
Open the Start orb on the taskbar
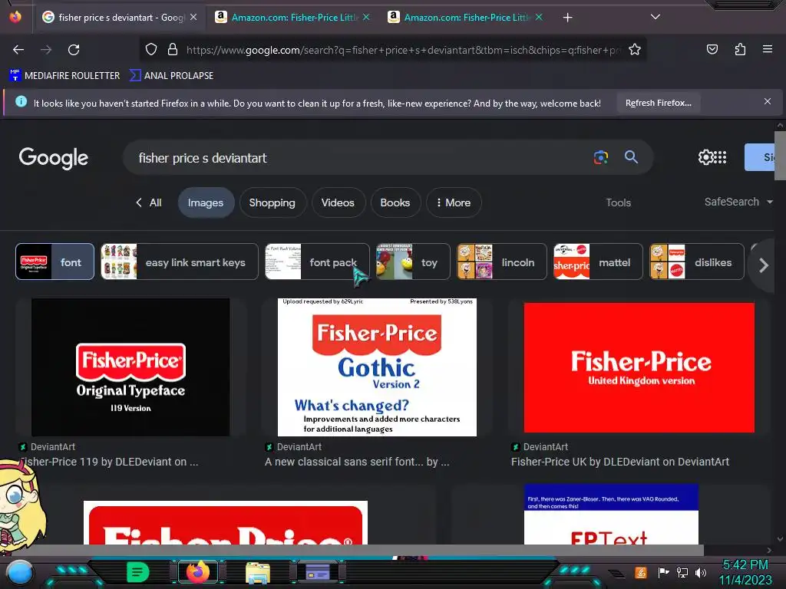(x=19, y=572)
